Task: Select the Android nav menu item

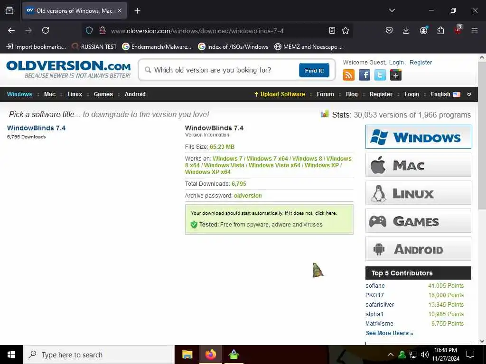Action: pos(135,94)
